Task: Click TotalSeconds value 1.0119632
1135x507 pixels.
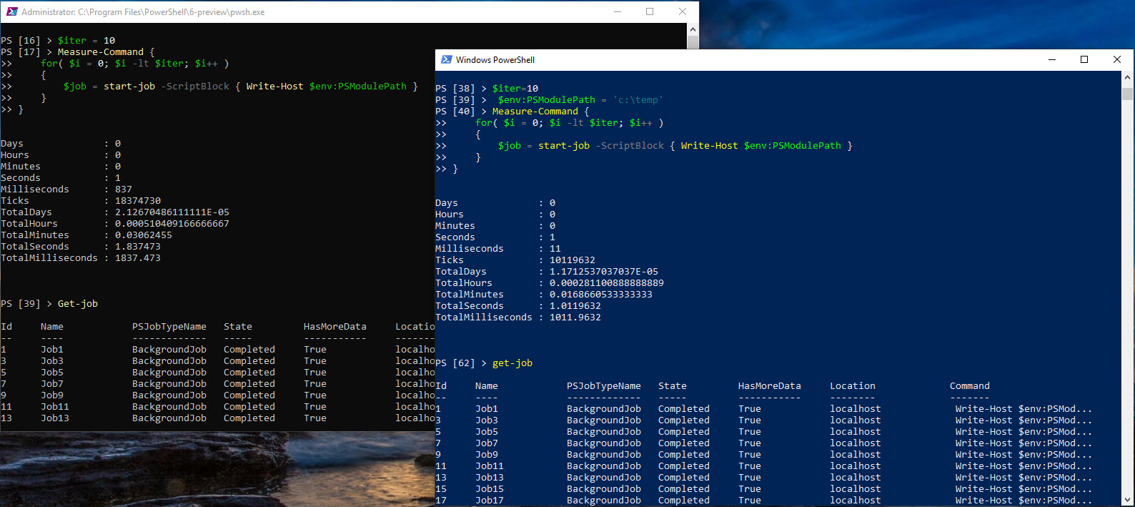Action: pyautogui.click(x=575, y=306)
